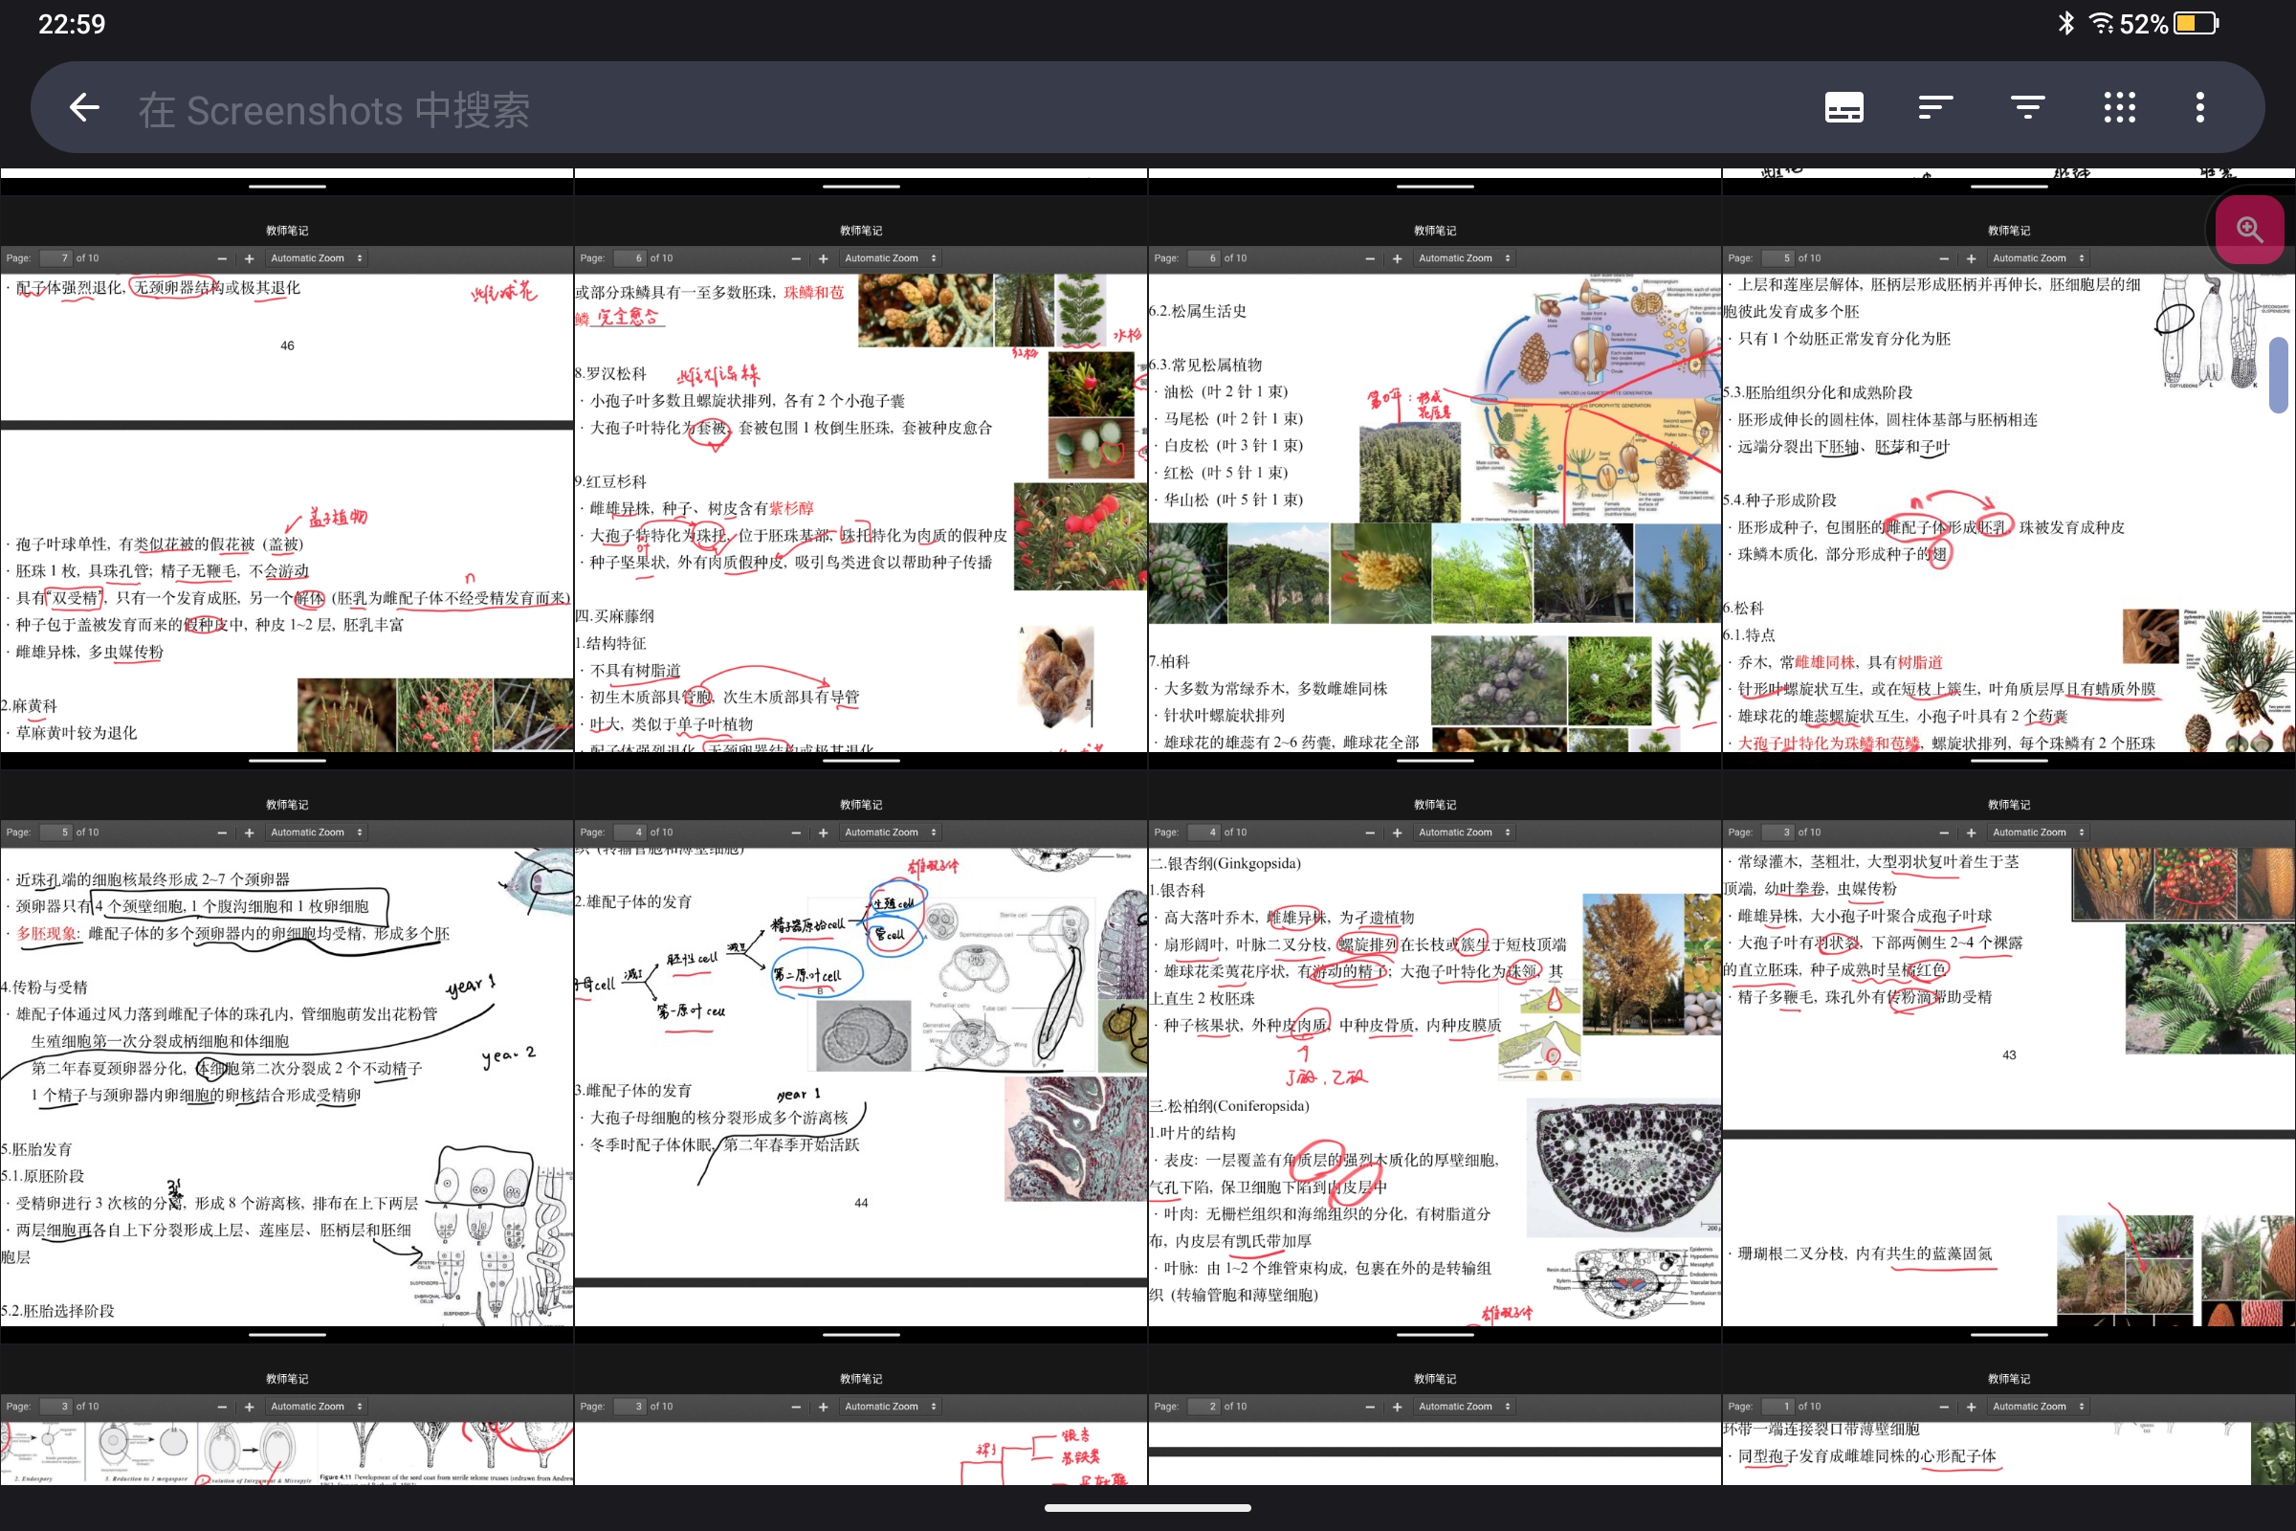Tap the Bluetooth icon in status bar

click(2065, 23)
